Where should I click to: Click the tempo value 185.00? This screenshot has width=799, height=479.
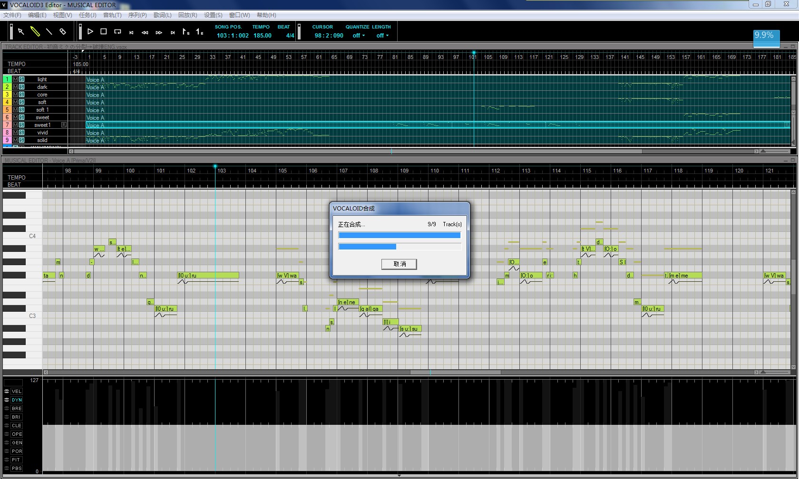click(x=263, y=36)
